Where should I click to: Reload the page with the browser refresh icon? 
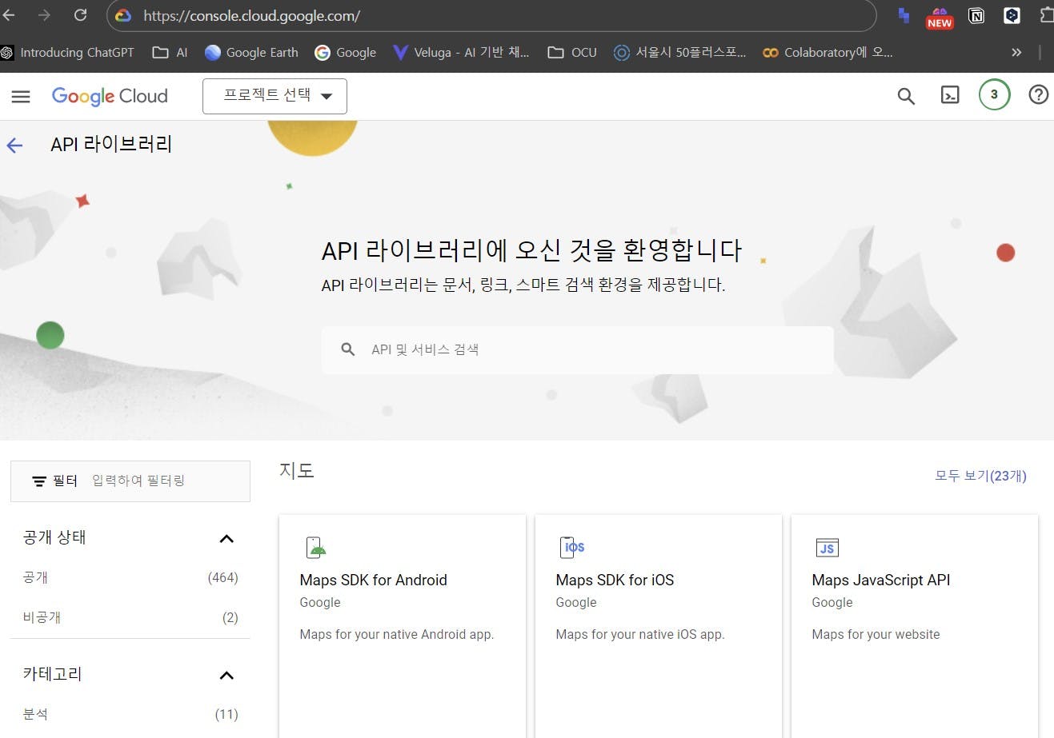(x=80, y=15)
